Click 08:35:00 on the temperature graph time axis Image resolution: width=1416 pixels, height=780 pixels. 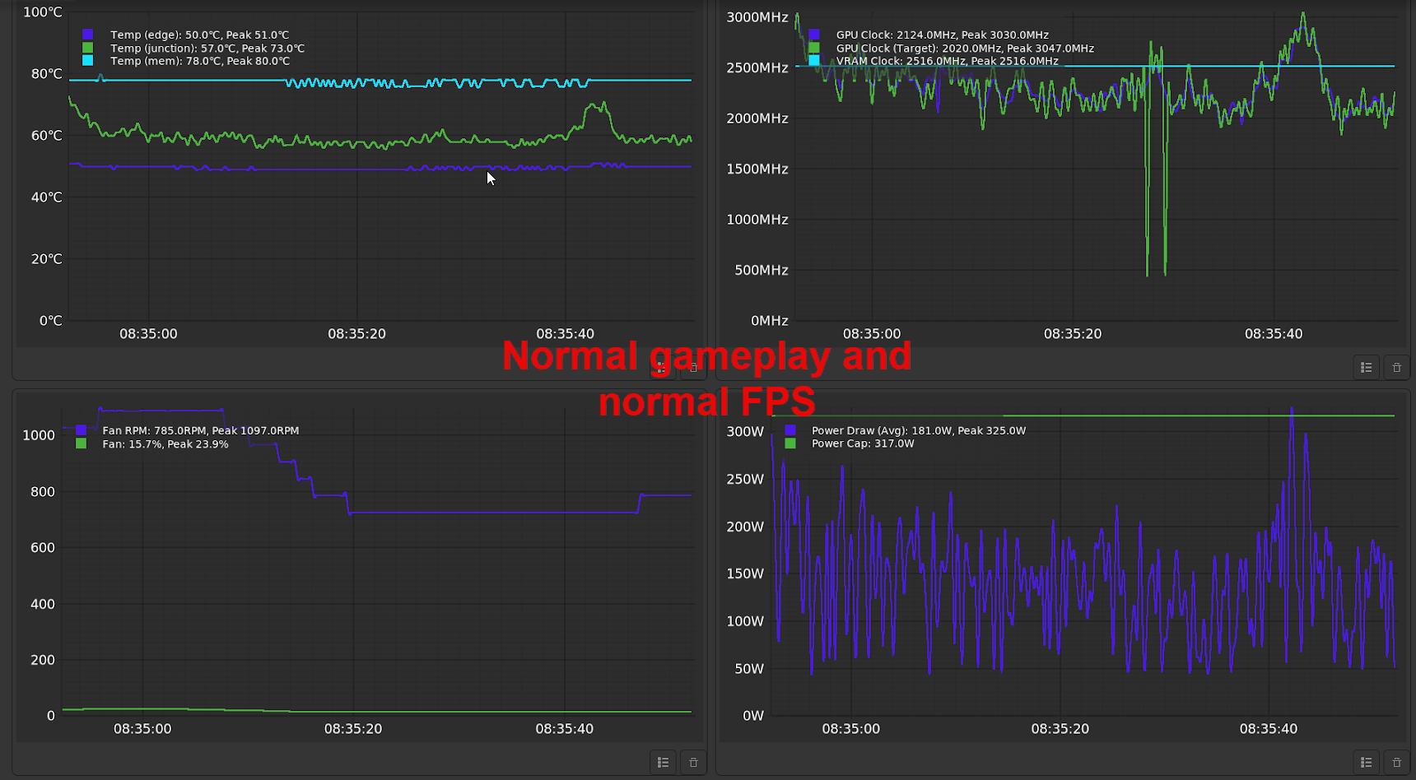(148, 334)
